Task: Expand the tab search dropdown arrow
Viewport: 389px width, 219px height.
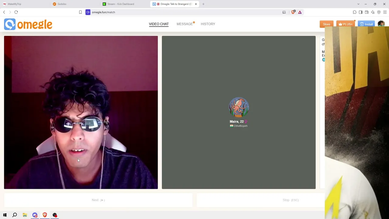Action: (x=358, y=4)
